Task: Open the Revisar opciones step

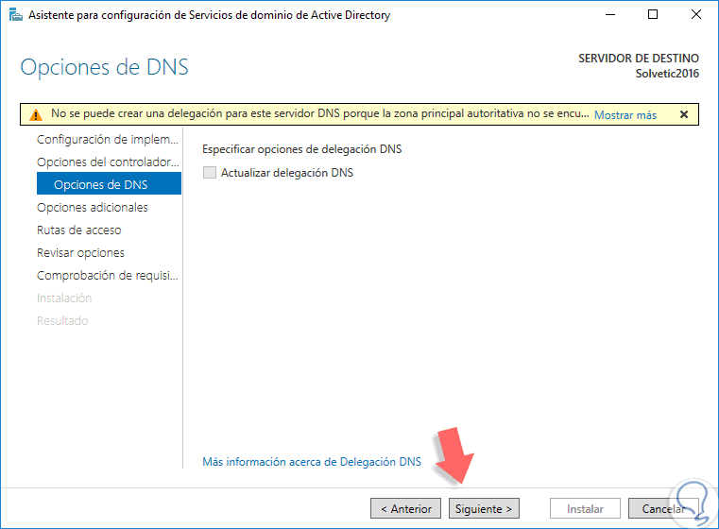Action: [x=80, y=253]
